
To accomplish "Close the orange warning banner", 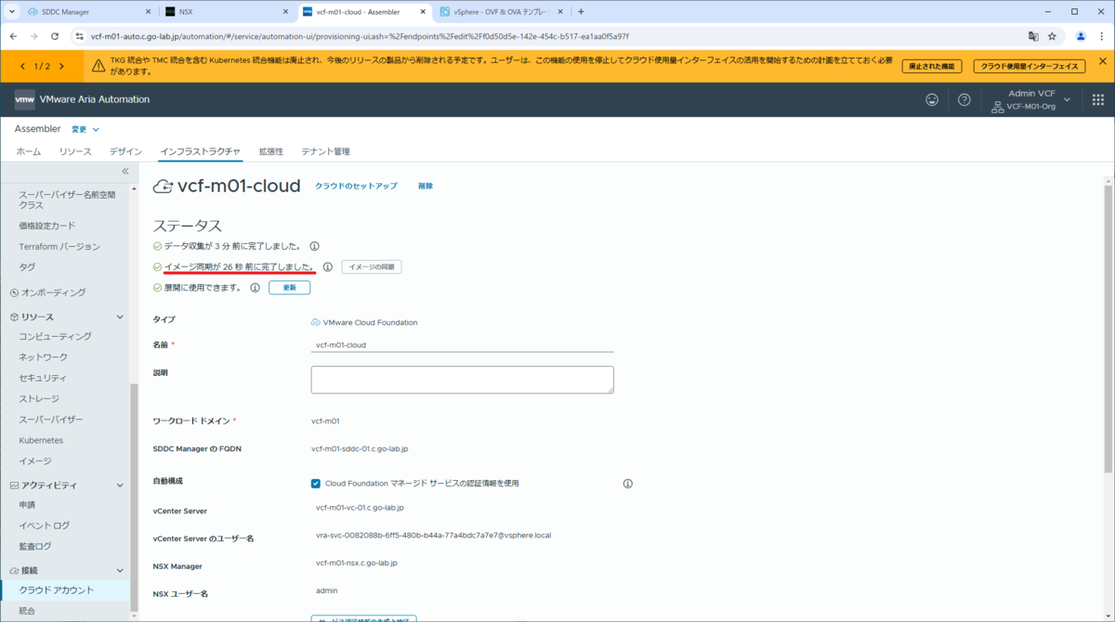I will pos(1102,61).
